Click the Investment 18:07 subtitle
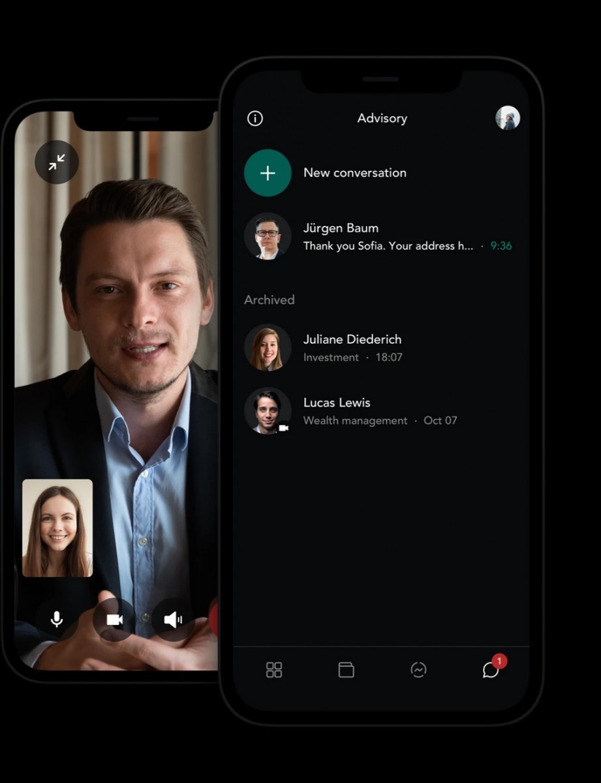Screen dimensions: 601x783 click(x=353, y=358)
